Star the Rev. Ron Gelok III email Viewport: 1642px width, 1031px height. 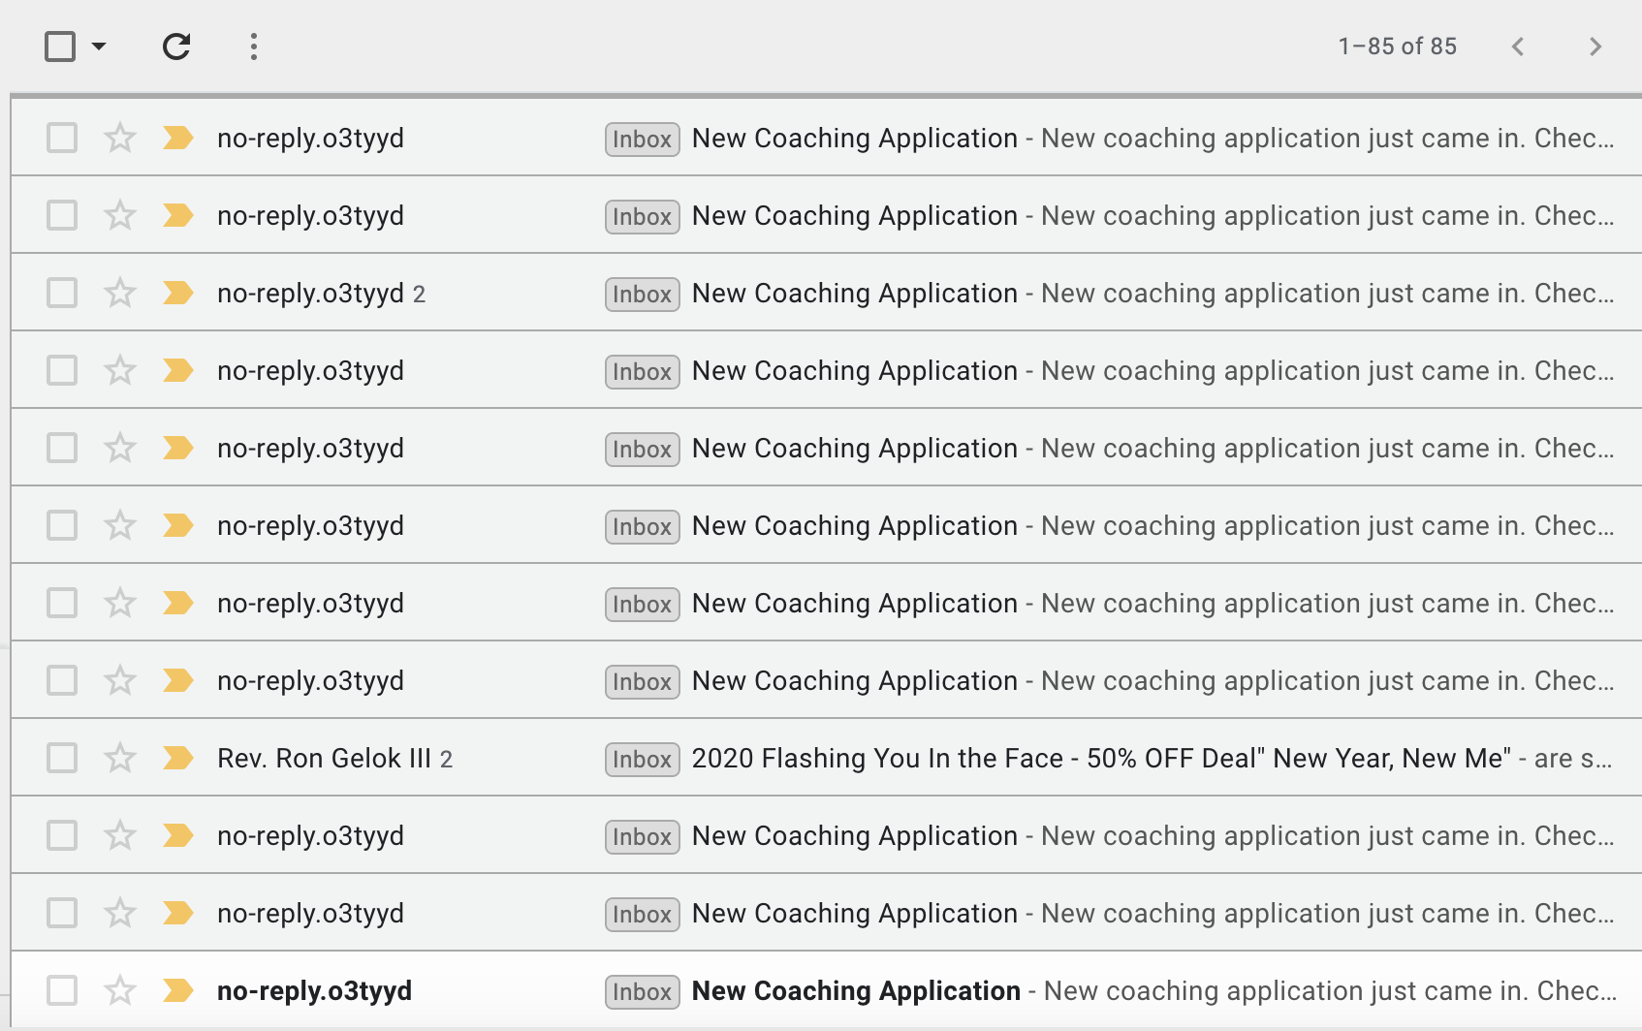120,758
